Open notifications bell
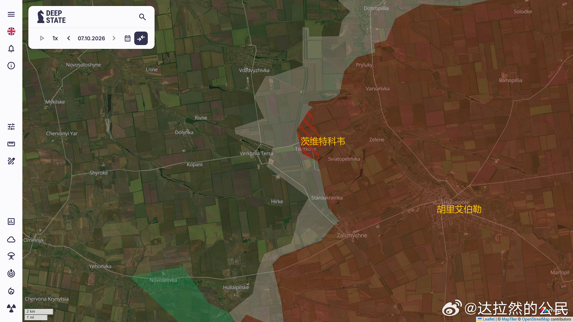The height and width of the screenshot is (322, 573). coord(11,49)
